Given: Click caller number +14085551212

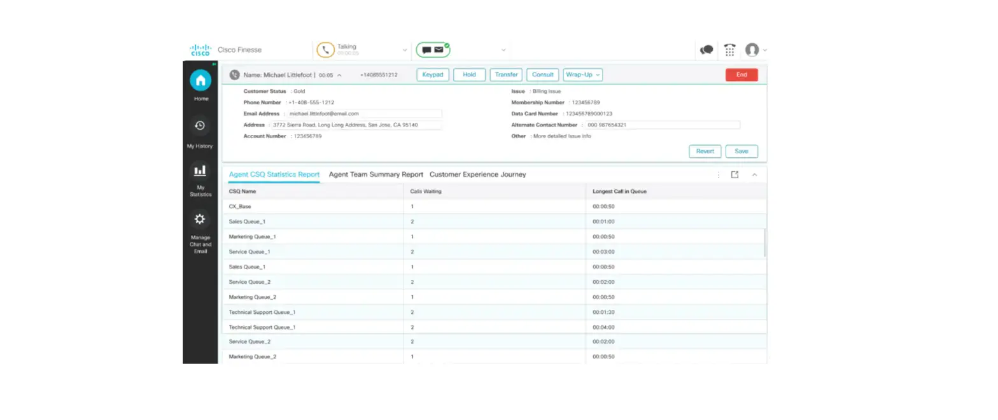Looking at the screenshot, I should [x=379, y=74].
